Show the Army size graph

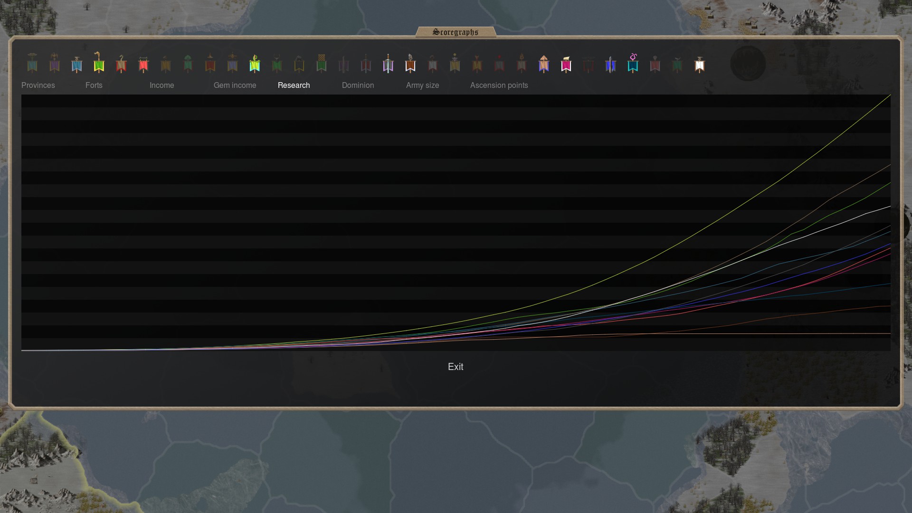click(x=423, y=85)
